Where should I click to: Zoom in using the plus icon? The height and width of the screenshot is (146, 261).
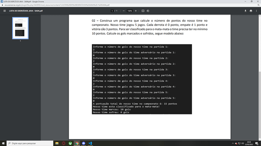[136, 11]
